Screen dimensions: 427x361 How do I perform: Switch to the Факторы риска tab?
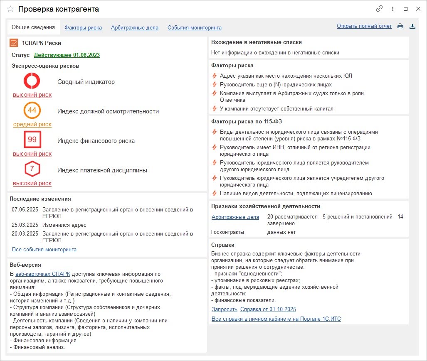[x=83, y=28]
